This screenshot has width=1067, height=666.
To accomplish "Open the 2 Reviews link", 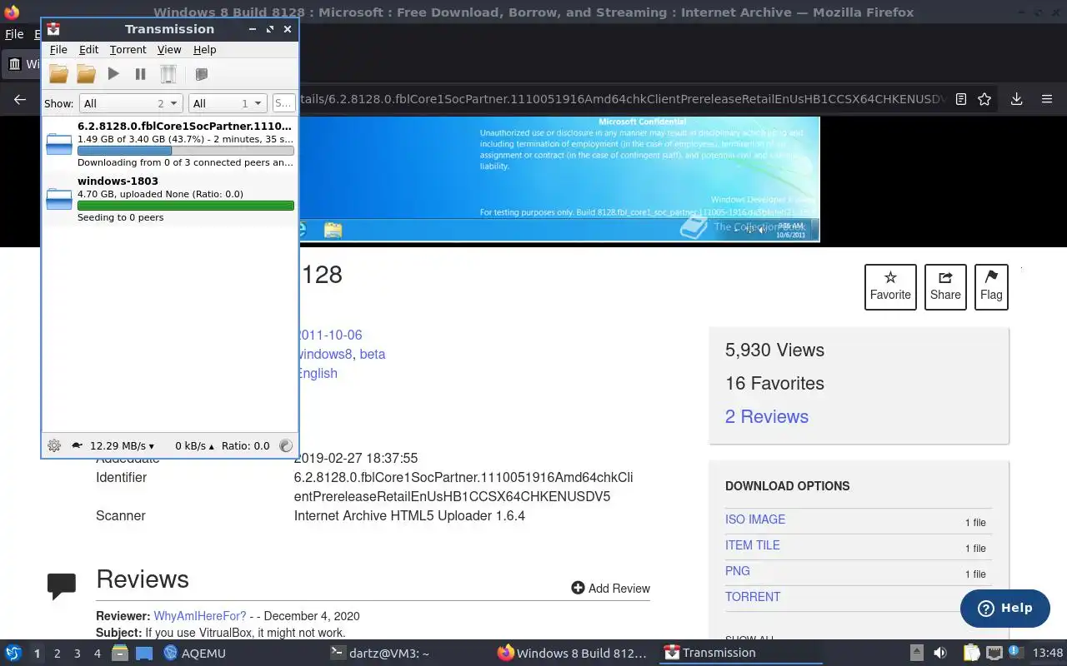I will [x=767, y=416].
